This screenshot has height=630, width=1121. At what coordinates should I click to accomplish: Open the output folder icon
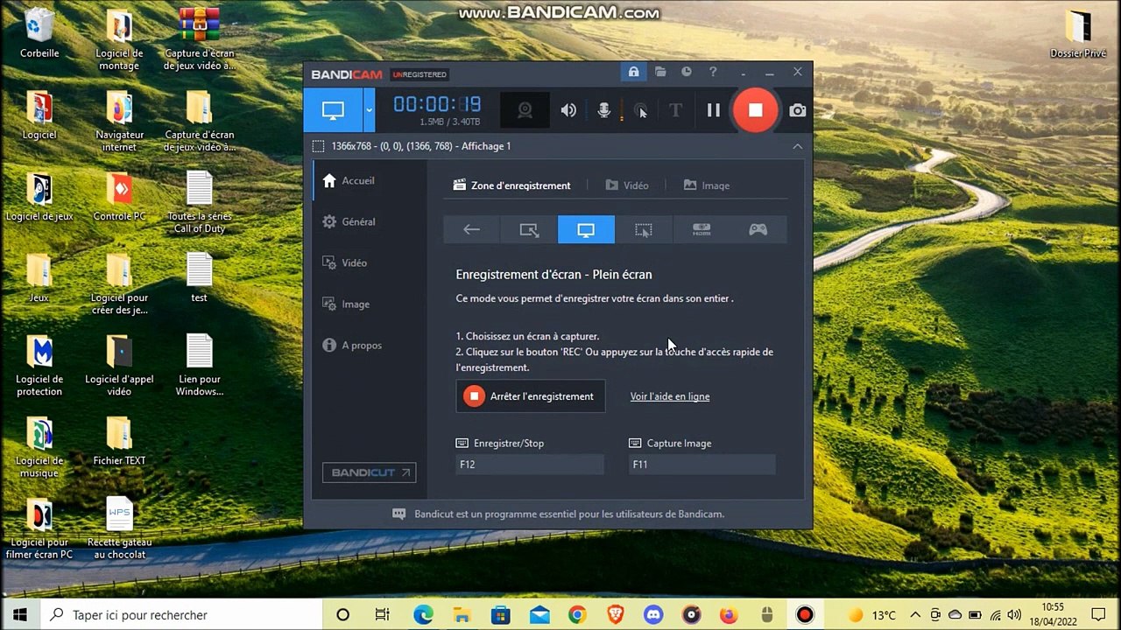(x=660, y=72)
